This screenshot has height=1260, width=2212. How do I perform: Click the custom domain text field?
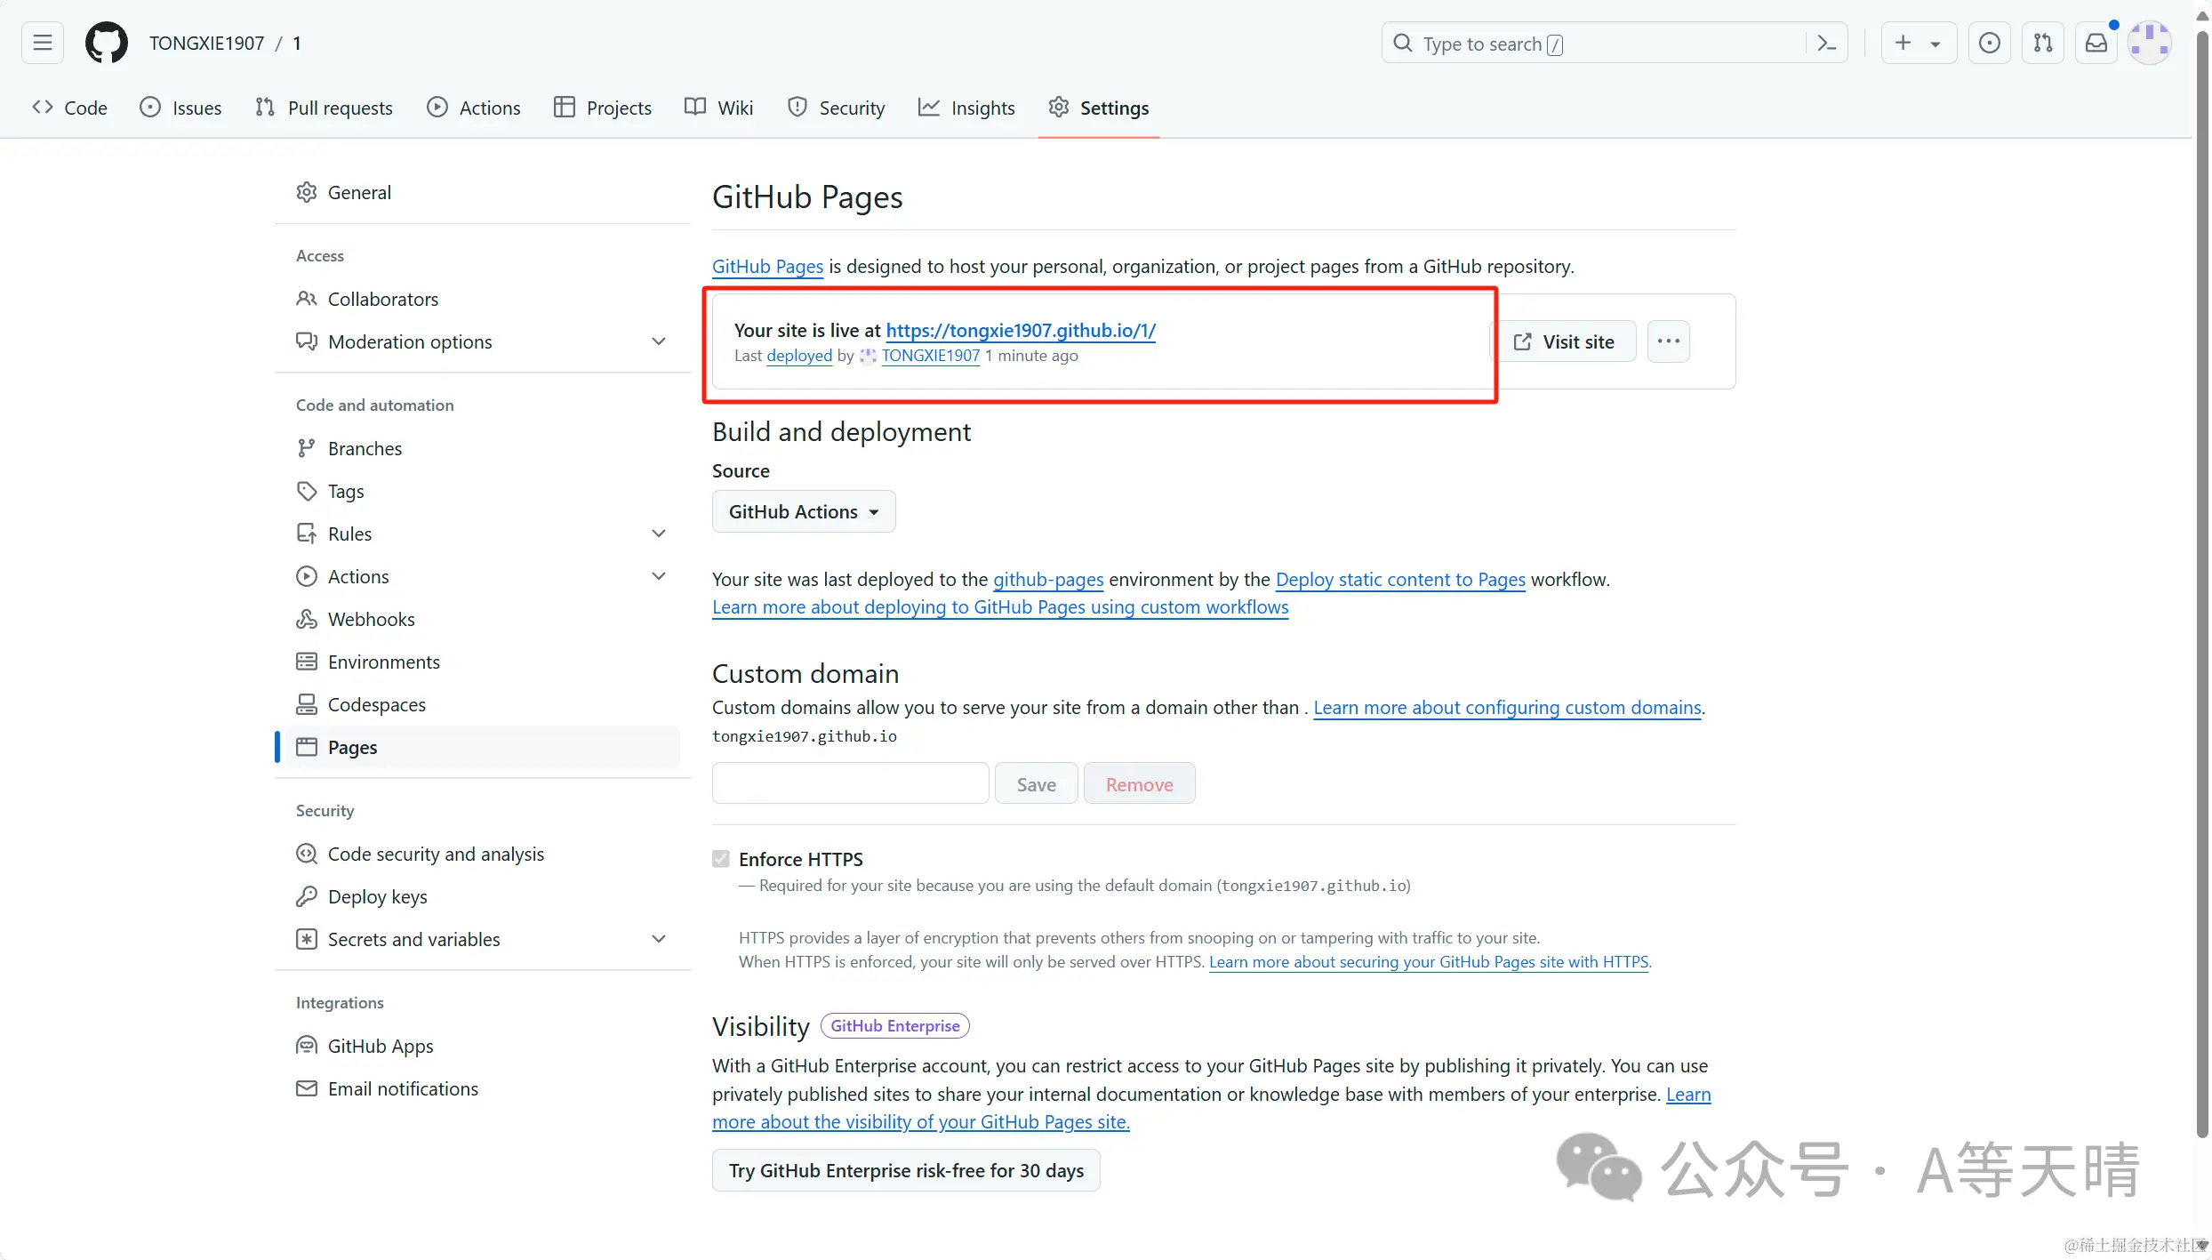[850, 783]
